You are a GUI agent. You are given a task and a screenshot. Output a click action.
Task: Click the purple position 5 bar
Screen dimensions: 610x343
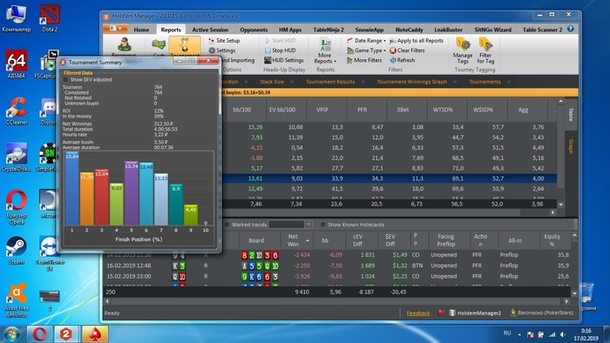[x=132, y=193]
